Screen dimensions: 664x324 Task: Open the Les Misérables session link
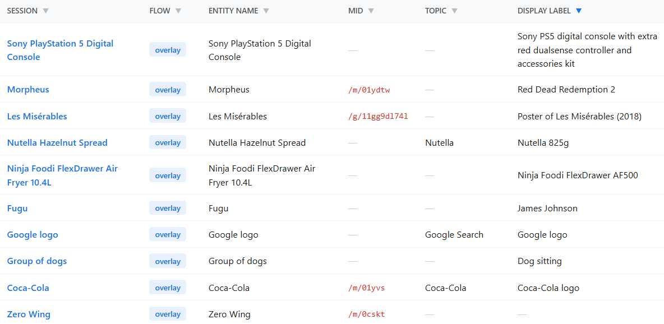point(37,116)
